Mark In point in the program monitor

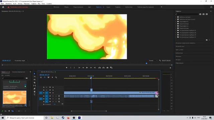[71, 68]
